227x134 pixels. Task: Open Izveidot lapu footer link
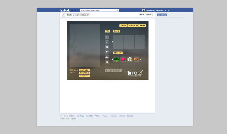click(x=80, y=116)
